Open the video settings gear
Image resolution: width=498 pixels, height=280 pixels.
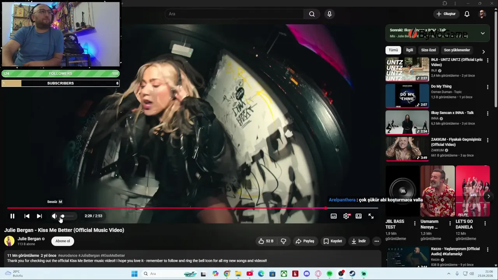pyautogui.click(x=346, y=216)
